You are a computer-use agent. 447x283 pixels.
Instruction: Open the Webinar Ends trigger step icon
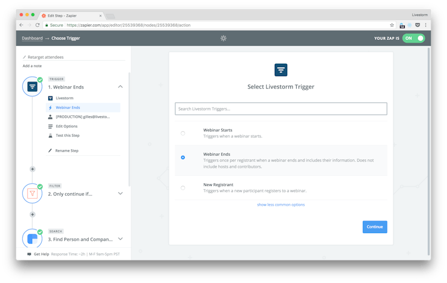(32, 86)
